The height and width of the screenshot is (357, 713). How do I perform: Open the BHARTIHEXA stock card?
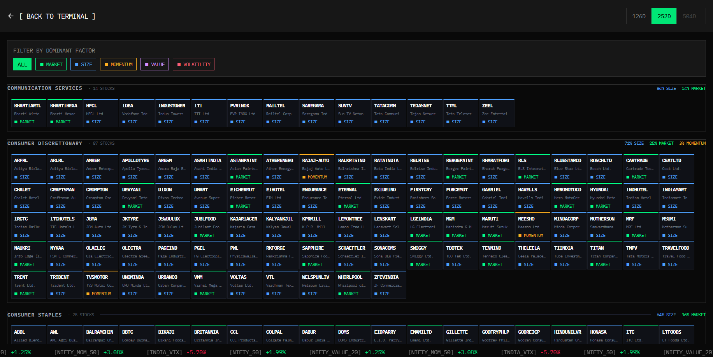tap(65, 113)
